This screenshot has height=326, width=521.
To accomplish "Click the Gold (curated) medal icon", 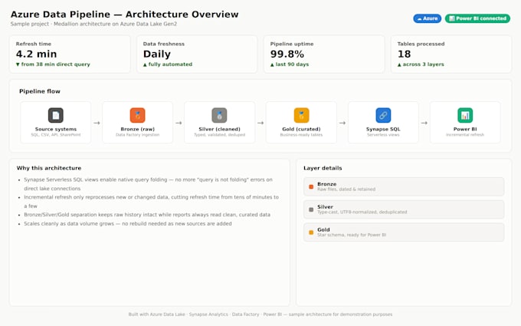I will [x=301, y=115].
